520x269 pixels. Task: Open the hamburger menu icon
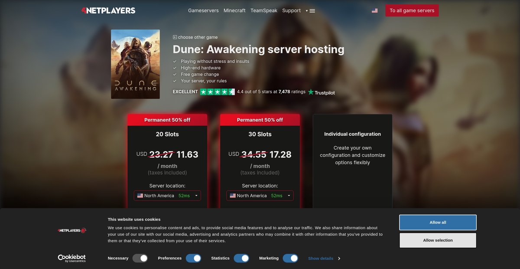pos(312,11)
